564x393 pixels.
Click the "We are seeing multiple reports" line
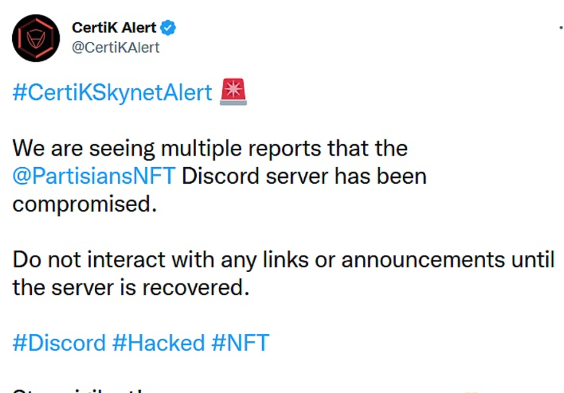[210, 149]
